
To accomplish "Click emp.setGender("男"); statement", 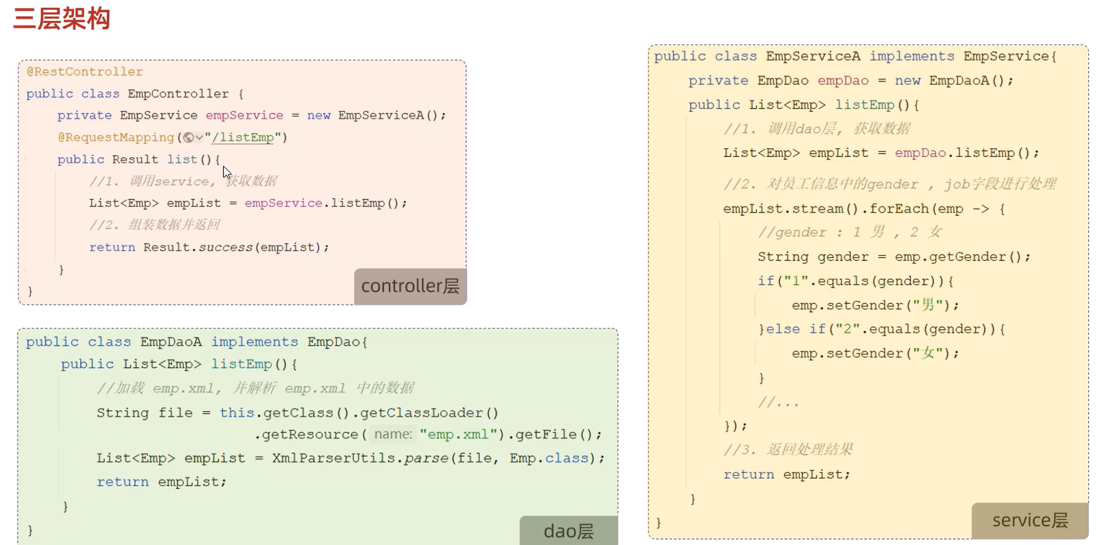I will point(875,305).
